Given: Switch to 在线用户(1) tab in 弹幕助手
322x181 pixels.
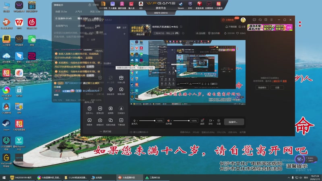Looking at the screenshot, I should pos(62,26).
